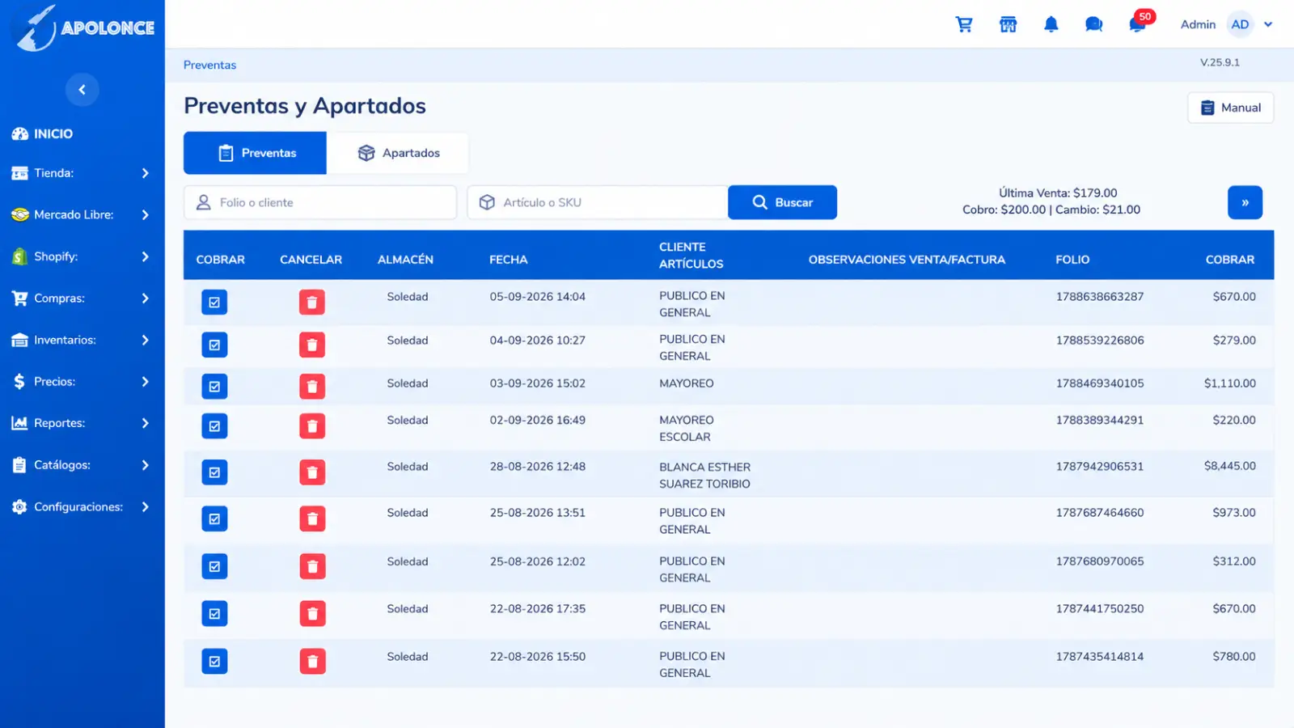The height and width of the screenshot is (728, 1294).
Task: Click trash icon for folio 1788389344291
Action: (x=312, y=426)
